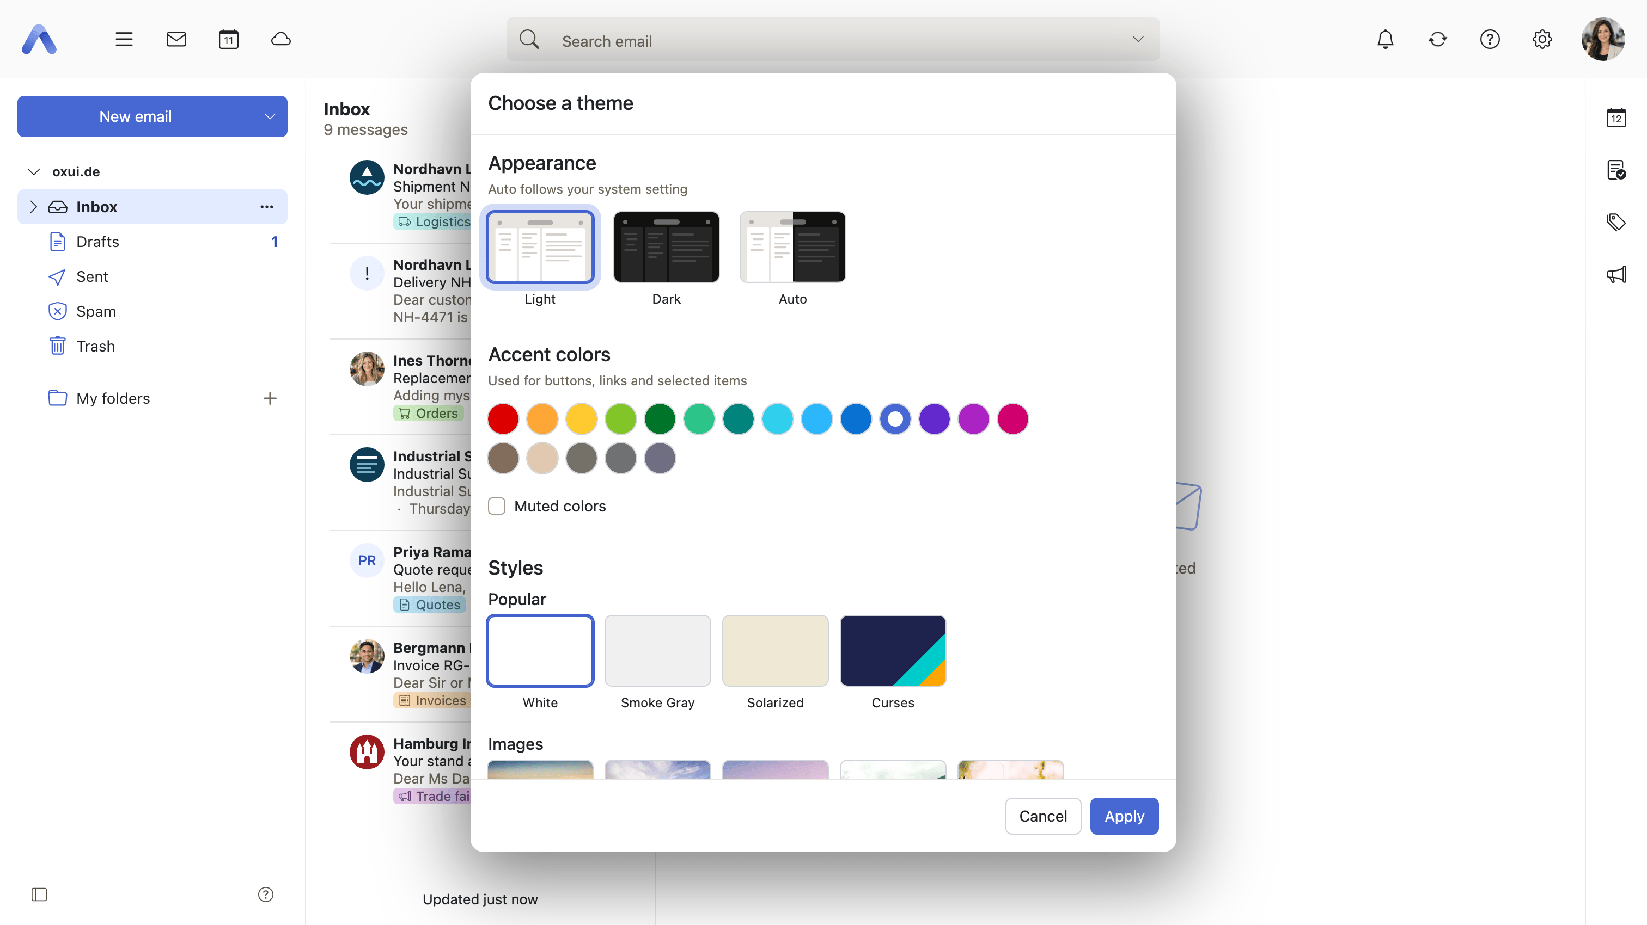Open the Drafts folder
The width and height of the screenshot is (1647, 925).
click(152, 242)
